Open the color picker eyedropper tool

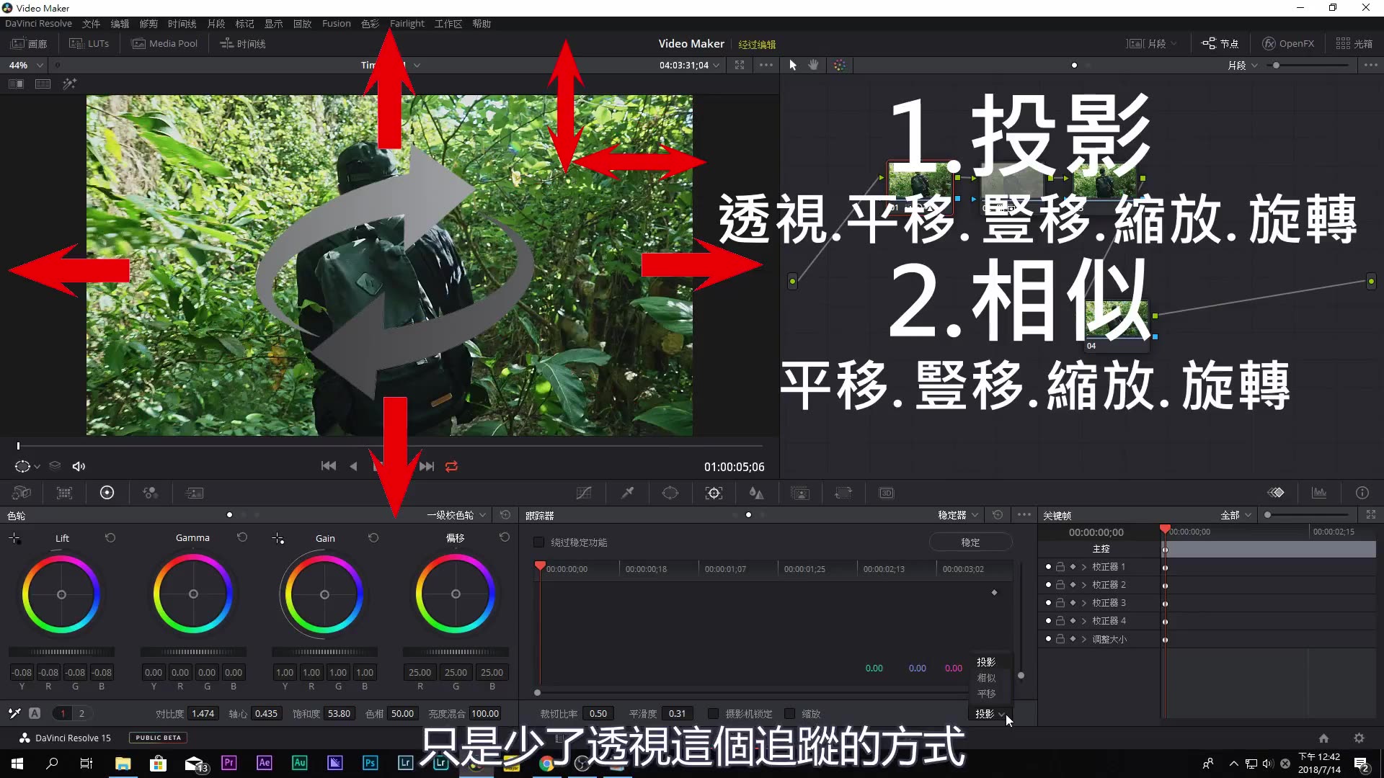click(x=626, y=493)
